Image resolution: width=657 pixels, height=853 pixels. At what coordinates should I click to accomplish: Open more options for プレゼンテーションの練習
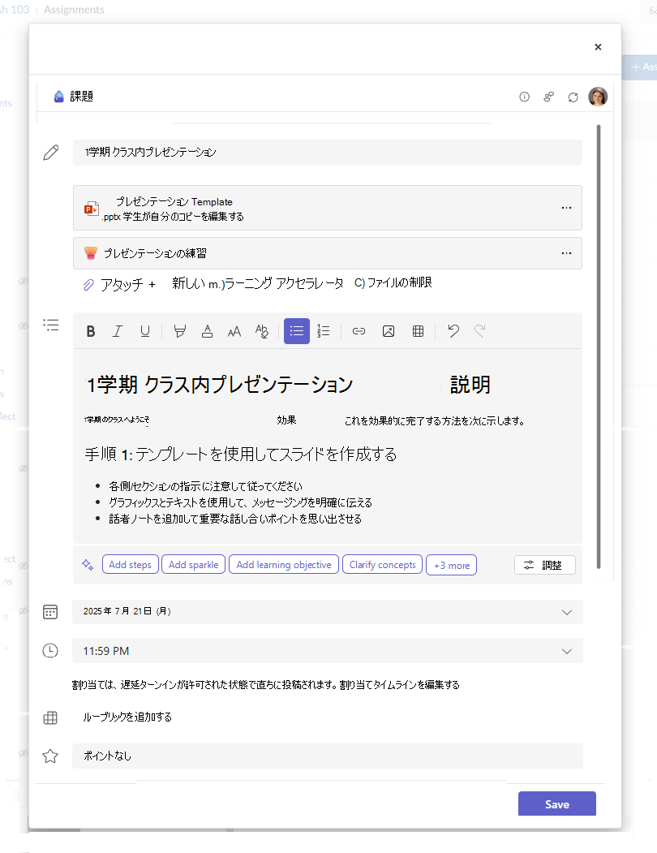(566, 253)
